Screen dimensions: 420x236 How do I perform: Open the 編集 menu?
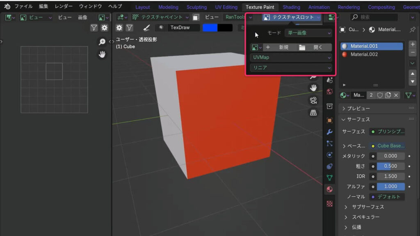(x=43, y=7)
